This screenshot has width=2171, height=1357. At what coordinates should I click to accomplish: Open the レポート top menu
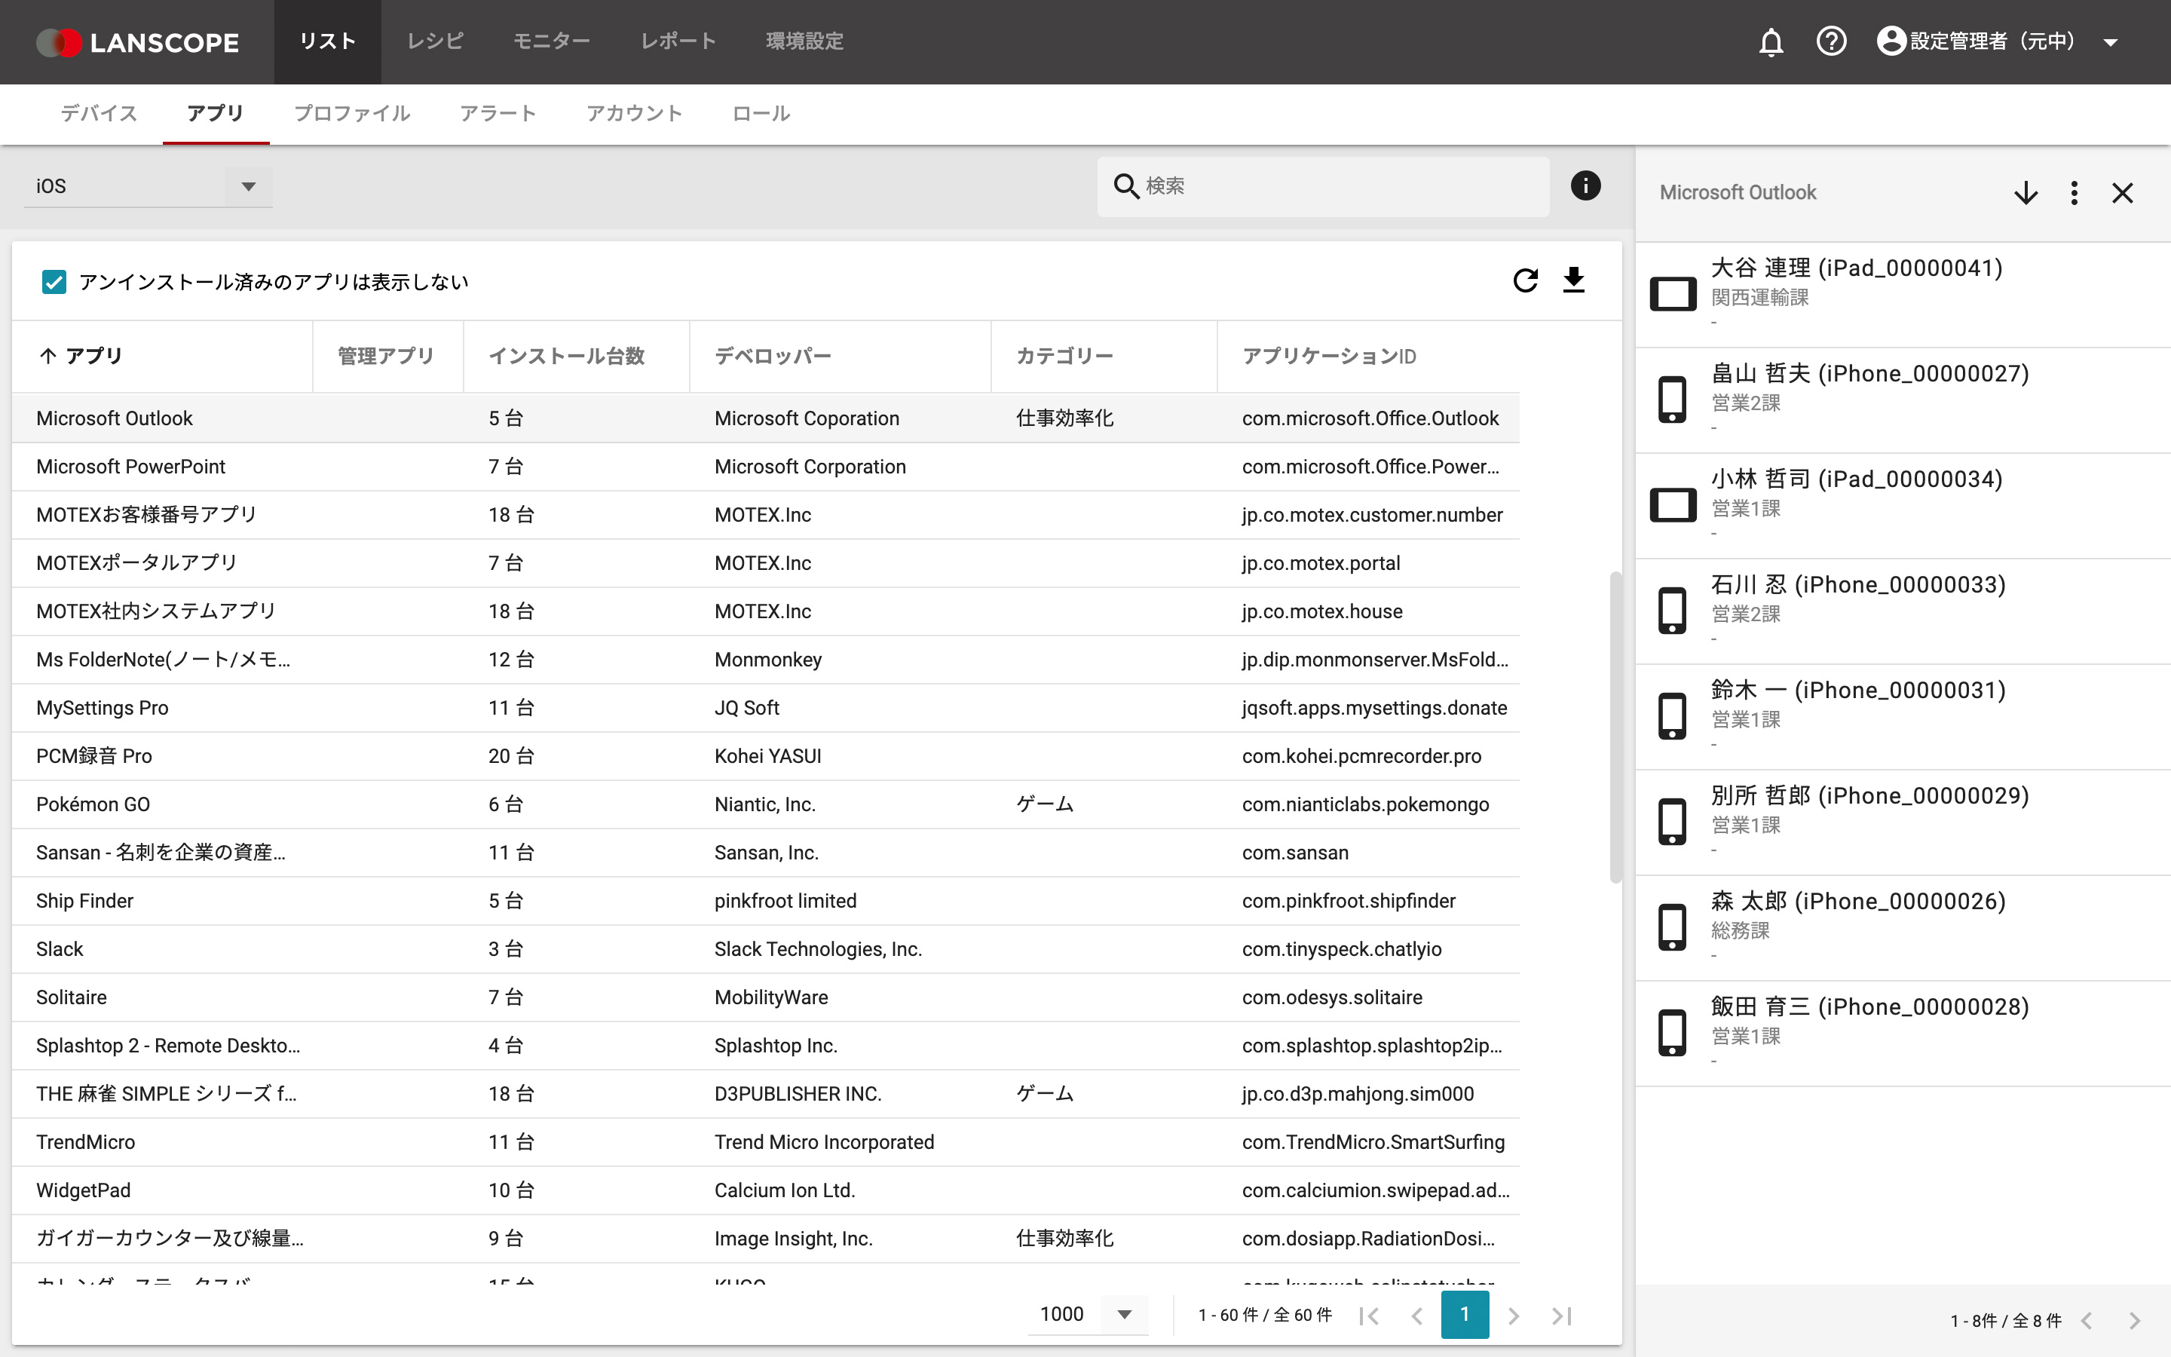(678, 41)
